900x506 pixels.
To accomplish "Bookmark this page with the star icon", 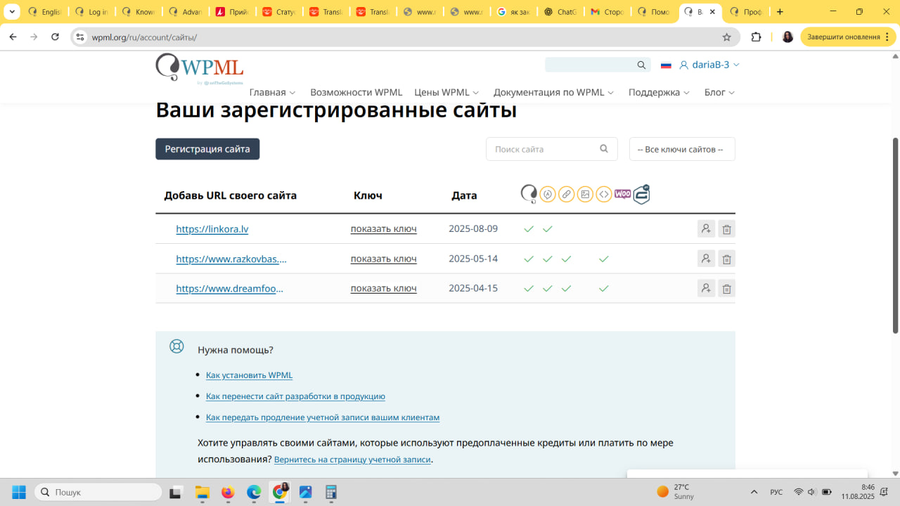I will (x=727, y=37).
